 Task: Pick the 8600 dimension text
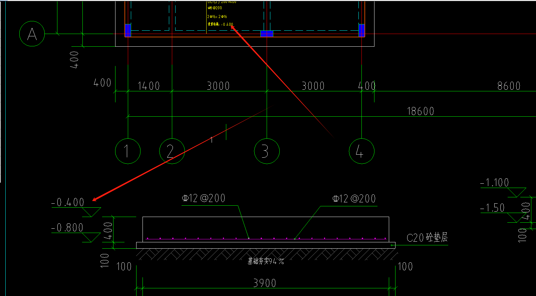point(509,86)
